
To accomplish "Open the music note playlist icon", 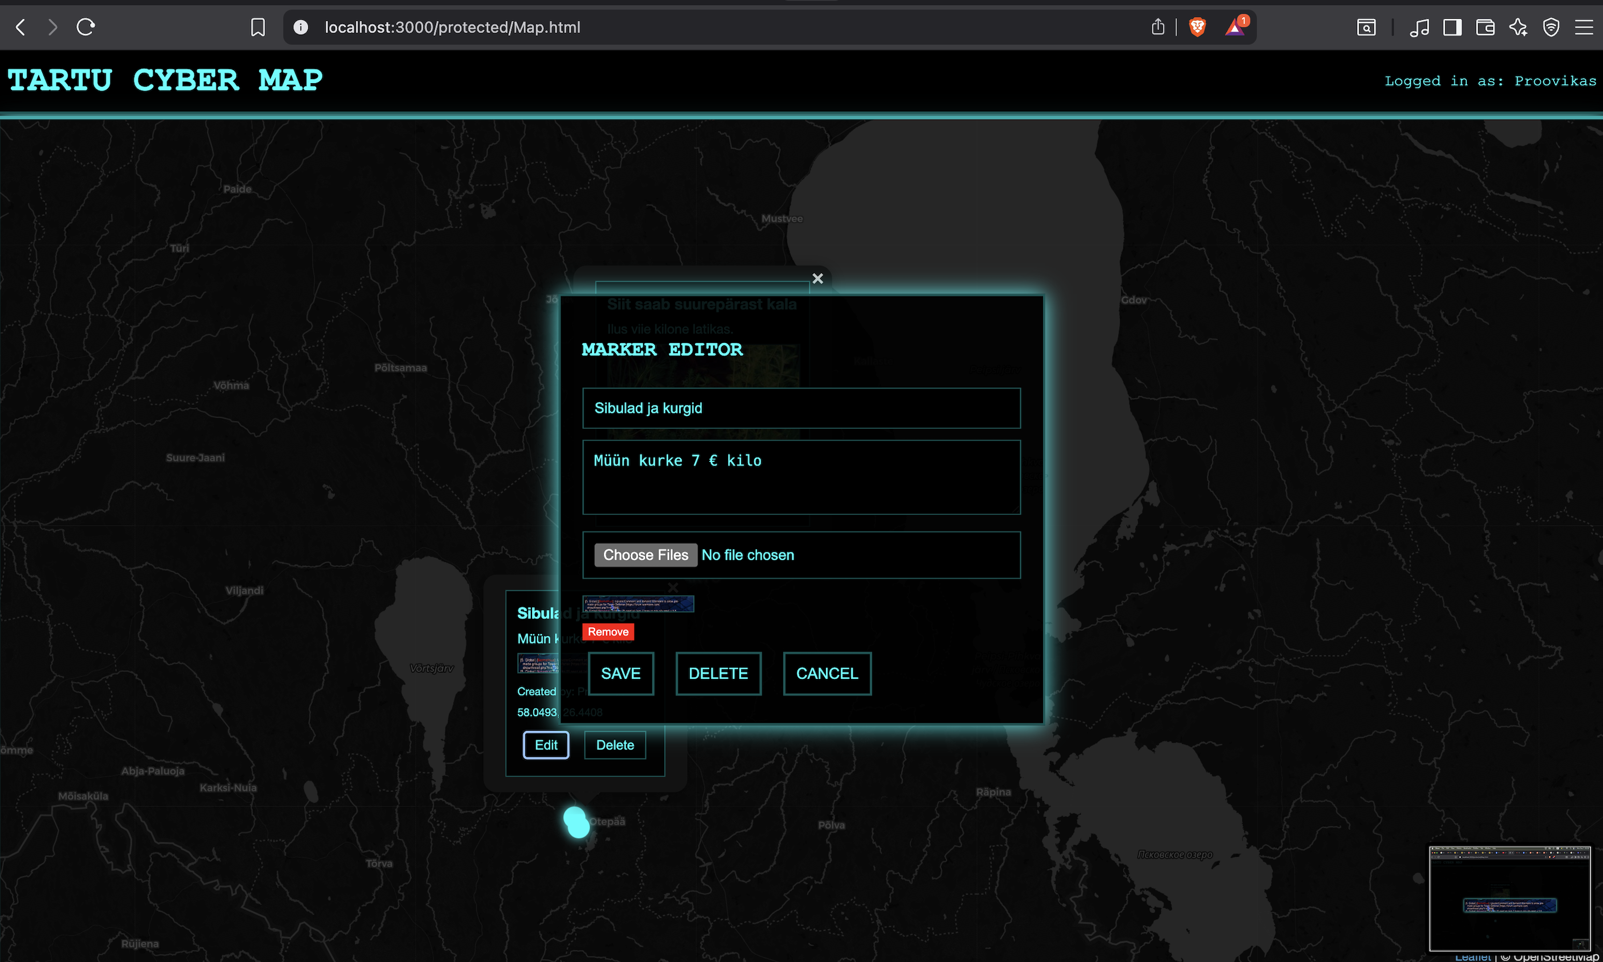I will [1420, 27].
